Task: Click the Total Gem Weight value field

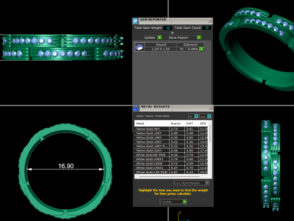Action: coord(168,28)
